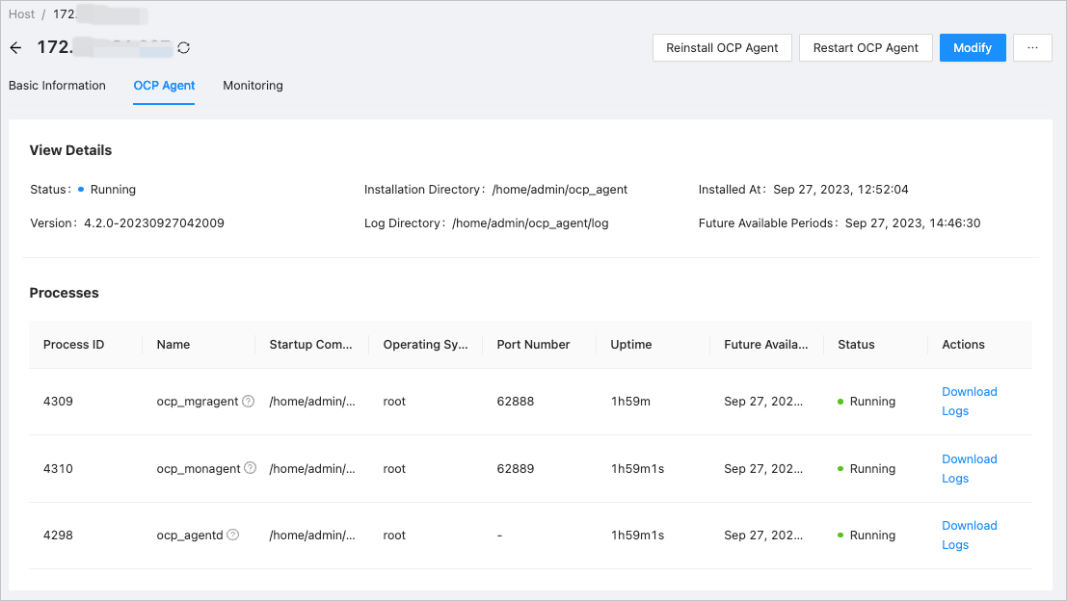The height and width of the screenshot is (601, 1067).
Task: Switch to the Basic Information tab
Action: tap(57, 86)
